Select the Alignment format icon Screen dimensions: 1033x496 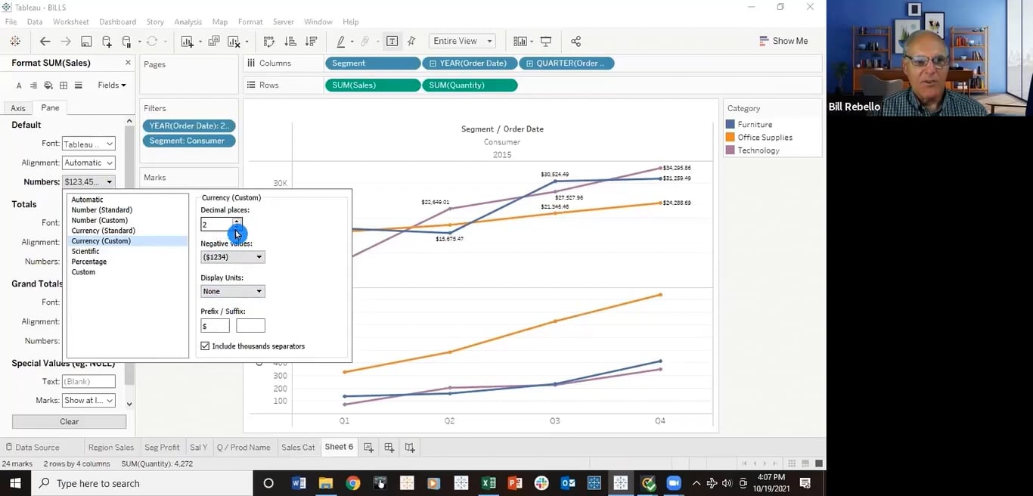pyautogui.click(x=33, y=85)
